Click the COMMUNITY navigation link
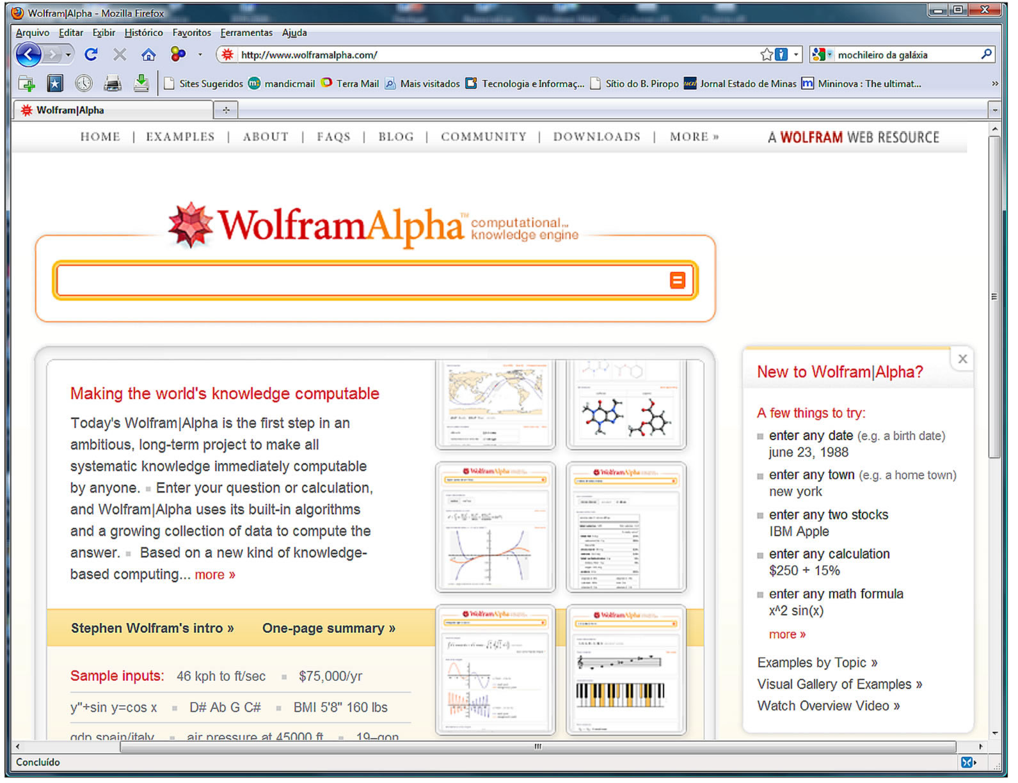 click(484, 136)
